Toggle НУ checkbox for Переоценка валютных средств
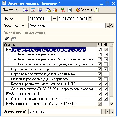Viewport: 117px width, 117px height. (106, 69)
